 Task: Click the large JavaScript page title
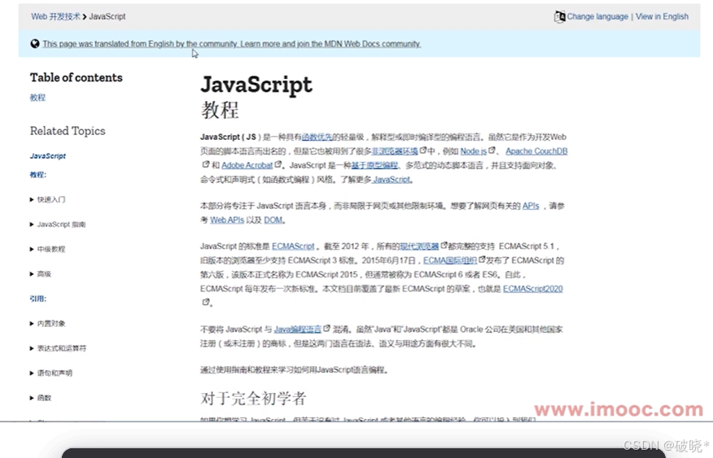[256, 85]
